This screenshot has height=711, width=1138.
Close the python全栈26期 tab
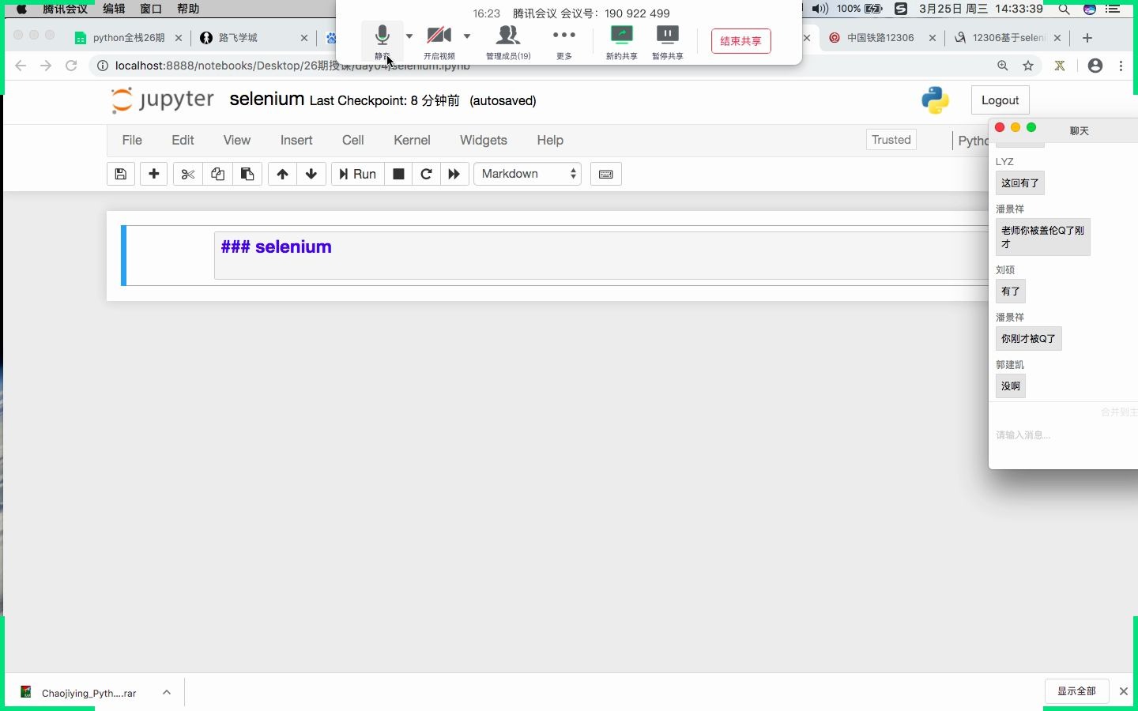pos(179,38)
